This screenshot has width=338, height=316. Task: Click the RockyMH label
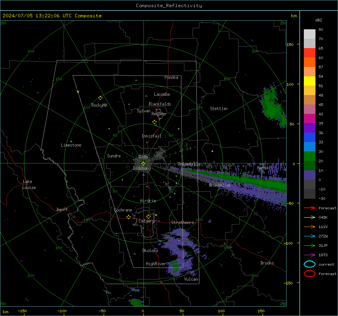(x=99, y=105)
